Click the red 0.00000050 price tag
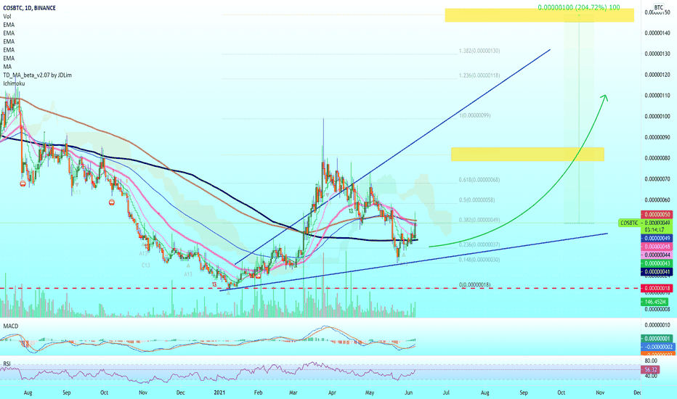The height and width of the screenshot is (399, 677). (657, 215)
